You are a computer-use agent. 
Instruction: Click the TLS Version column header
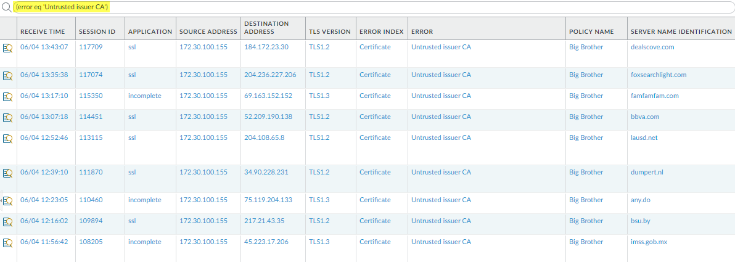coord(329,31)
